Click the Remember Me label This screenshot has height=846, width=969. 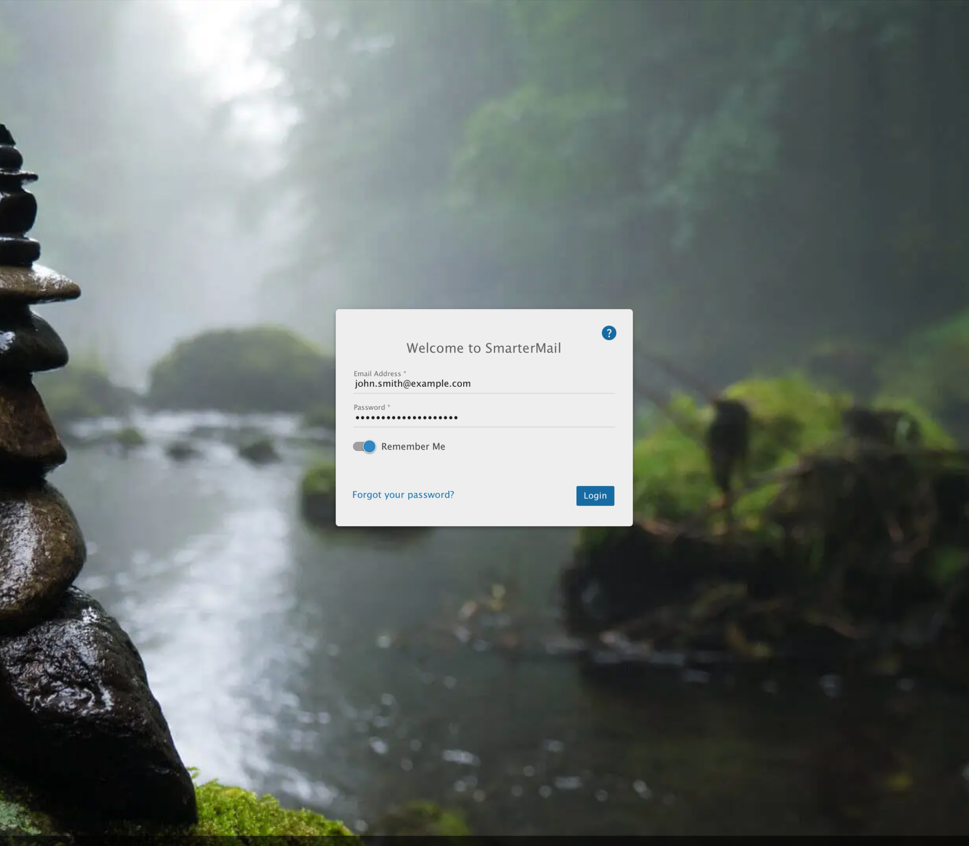point(413,446)
